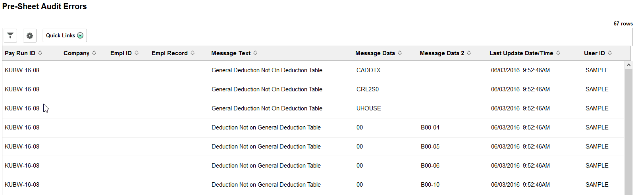Sort by Pay Run ID column arrows
This screenshot has height=195, width=636.
point(40,53)
